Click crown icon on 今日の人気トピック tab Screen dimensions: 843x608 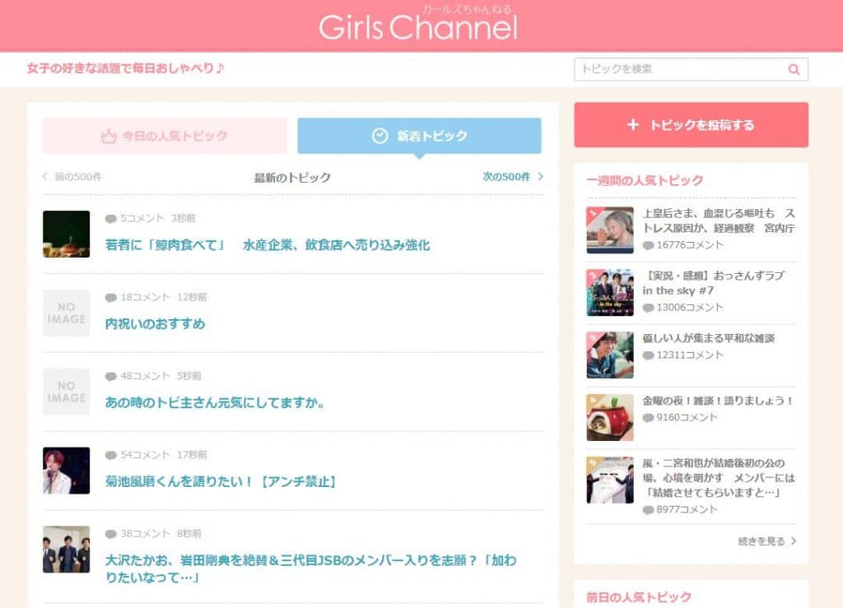pos(109,137)
